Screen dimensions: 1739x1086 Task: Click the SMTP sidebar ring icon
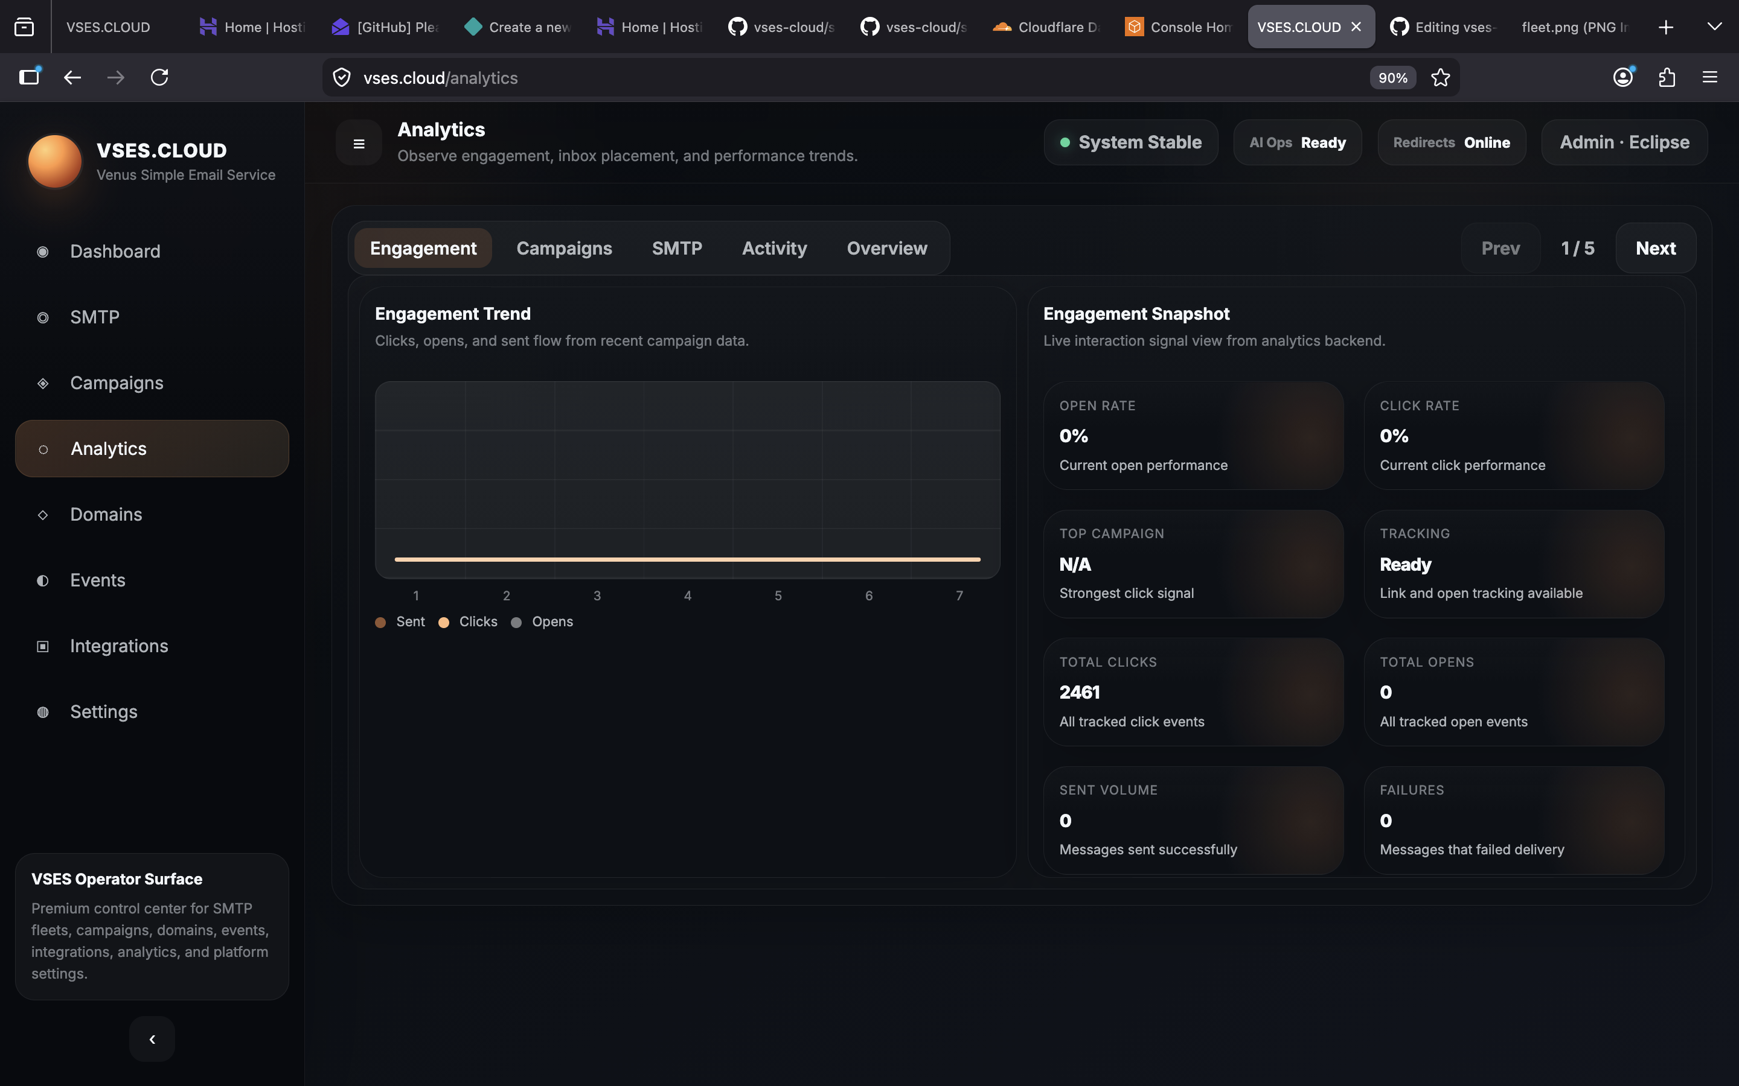(x=43, y=317)
